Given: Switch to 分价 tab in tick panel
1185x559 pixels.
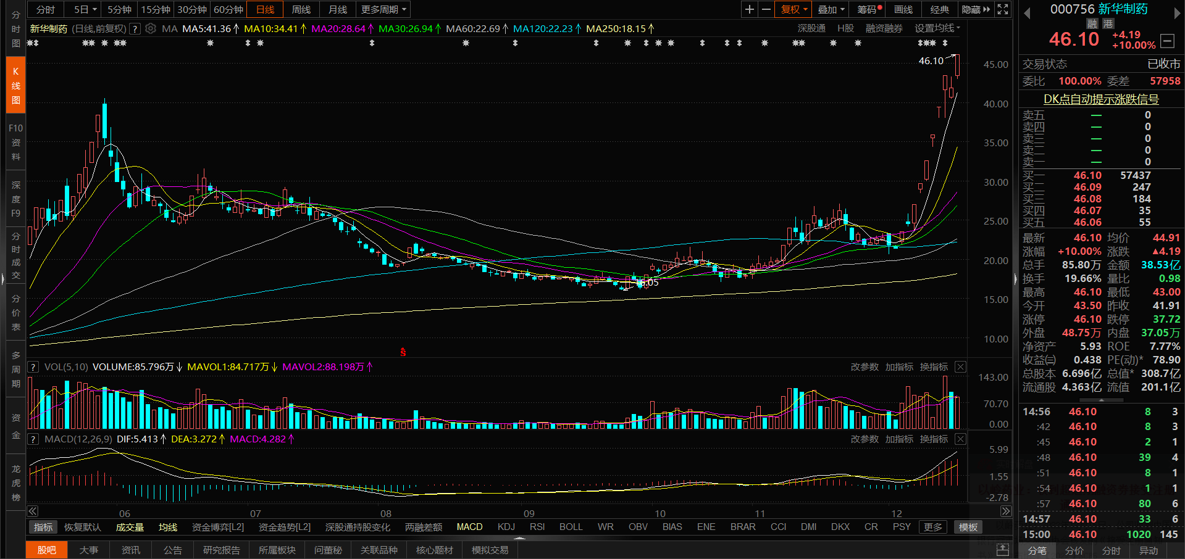Looking at the screenshot, I should pyautogui.click(x=1074, y=550).
